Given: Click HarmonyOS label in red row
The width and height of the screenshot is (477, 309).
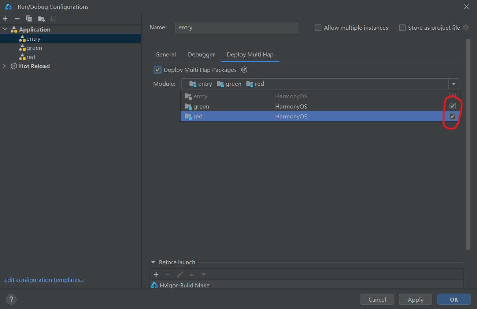Looking at the screenshot, I should click(291, 116).
